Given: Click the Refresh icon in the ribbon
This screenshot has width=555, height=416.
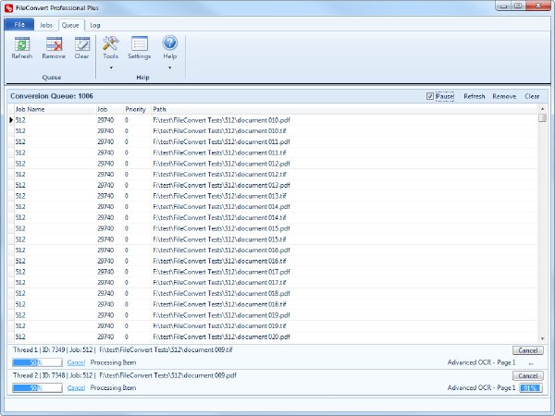Looking at the screenshot, I should (x=22, y=43).
